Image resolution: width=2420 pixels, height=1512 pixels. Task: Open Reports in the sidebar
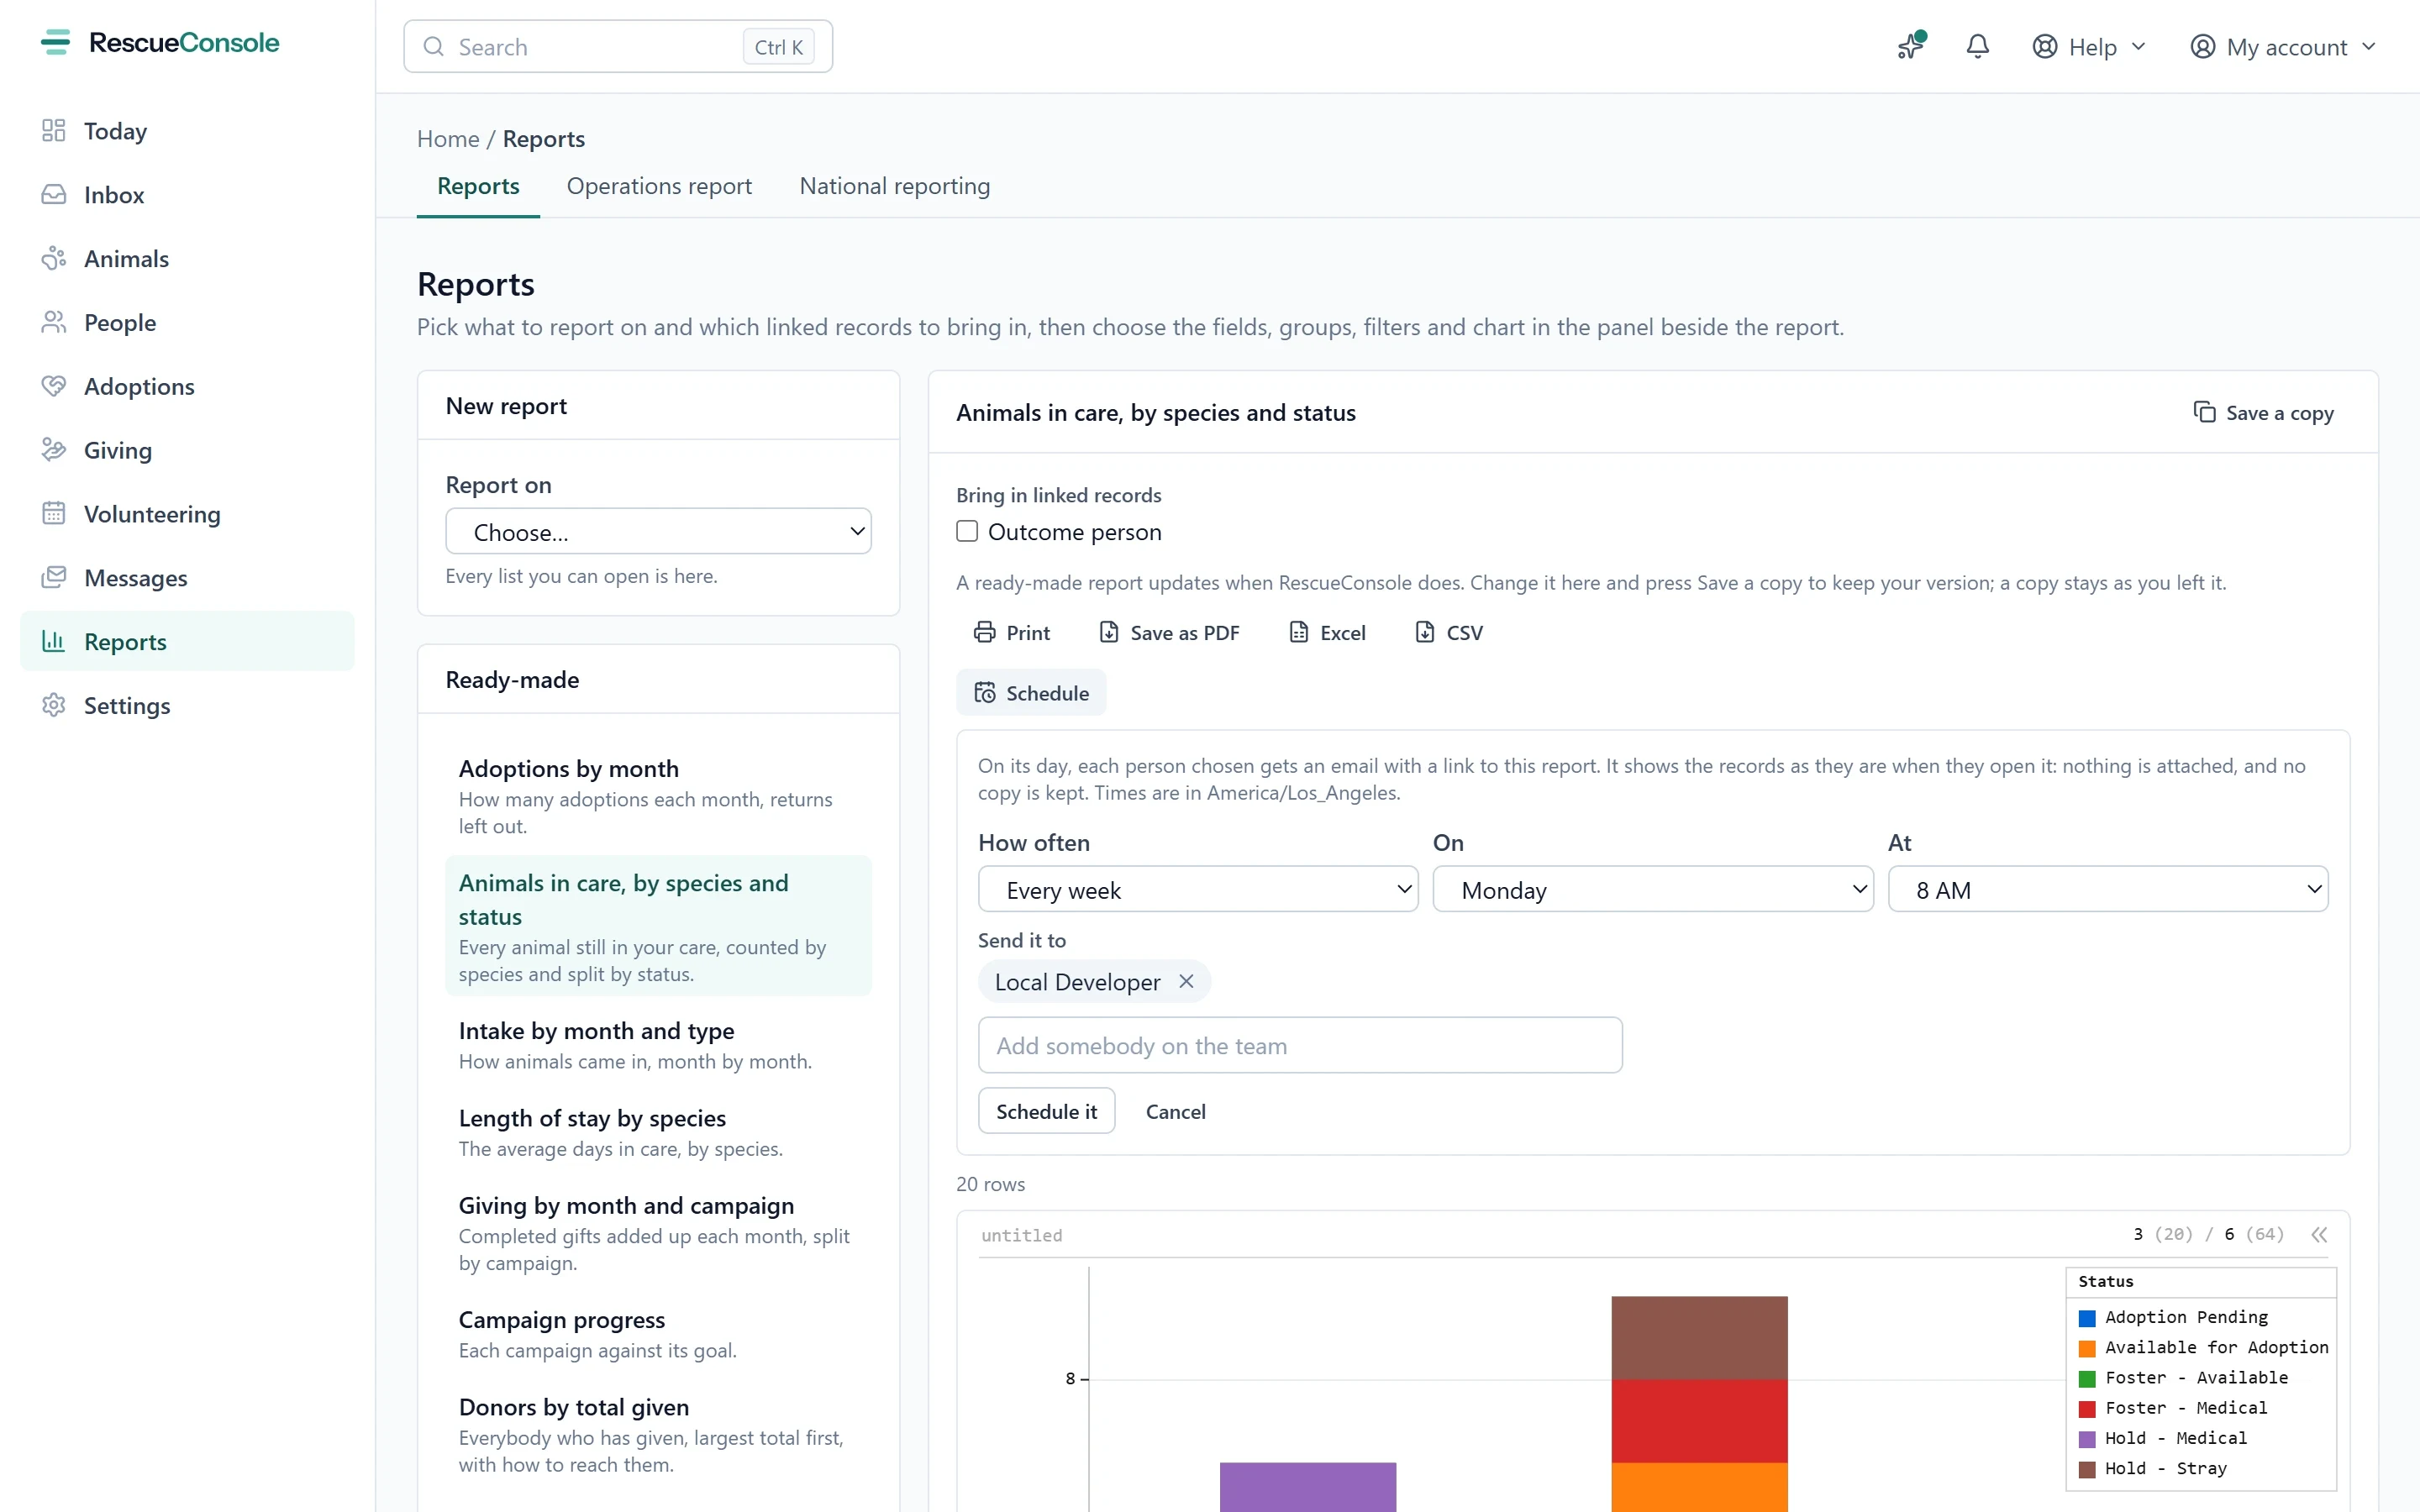187,641
